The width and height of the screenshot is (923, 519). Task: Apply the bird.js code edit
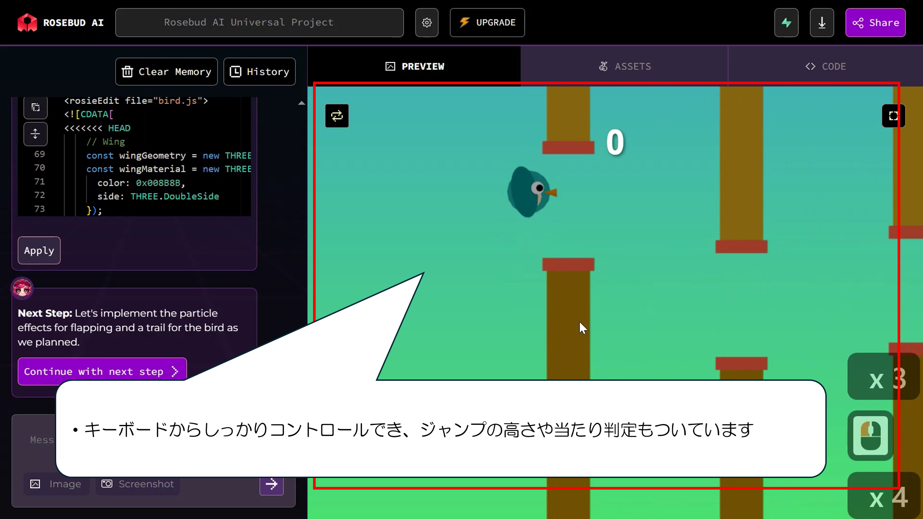[x=39, y=251]
